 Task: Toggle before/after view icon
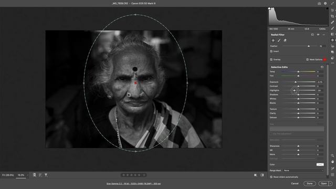(262, 175)
